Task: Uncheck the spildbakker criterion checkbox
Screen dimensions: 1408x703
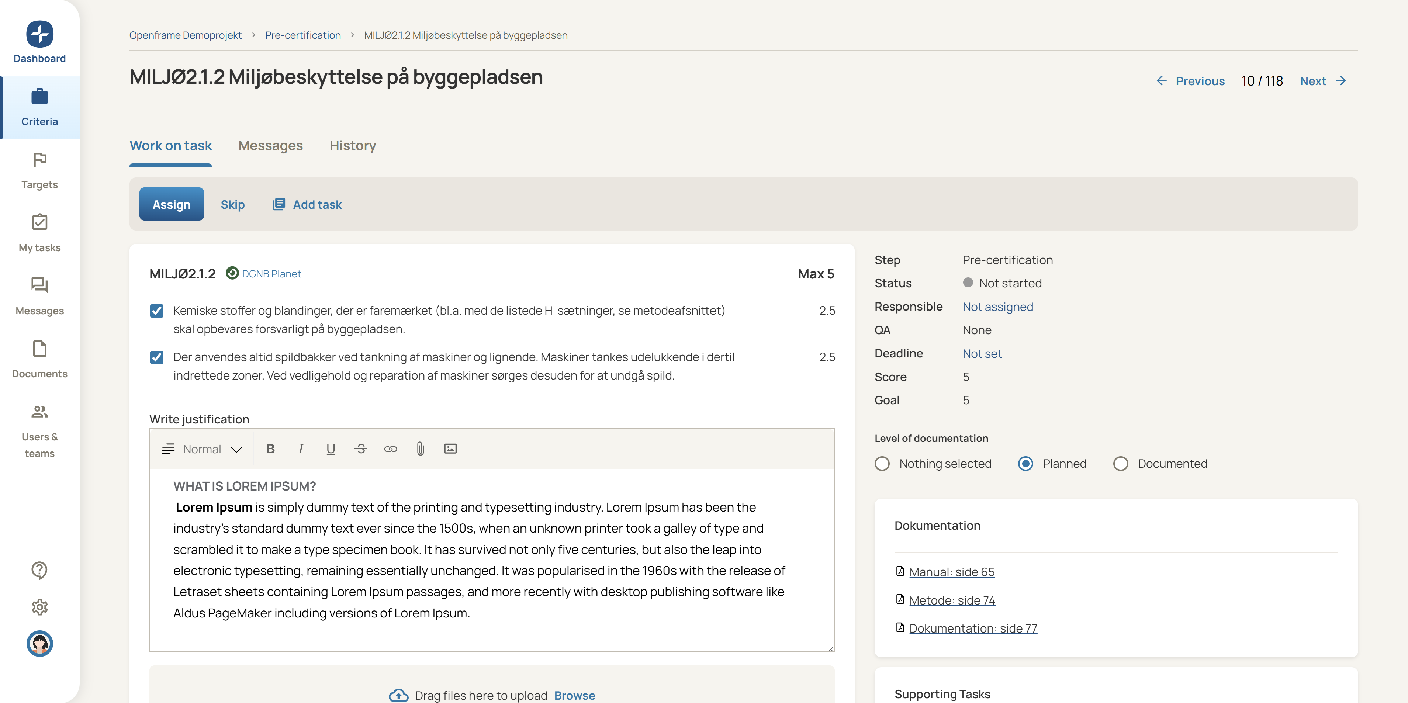Action: coord(157,357)
